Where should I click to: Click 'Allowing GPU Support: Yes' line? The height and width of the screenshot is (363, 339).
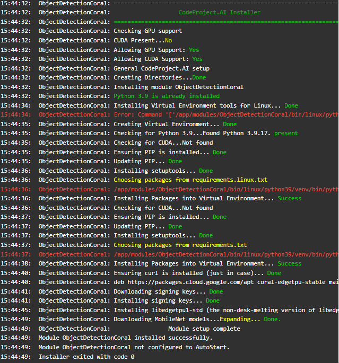coord(100,50)
